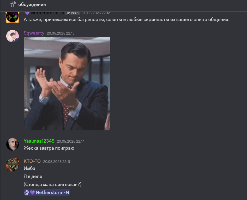This screenshot has height=200, width=247.
Task: Click the locked channel hash icon
Action: point(13,4)
